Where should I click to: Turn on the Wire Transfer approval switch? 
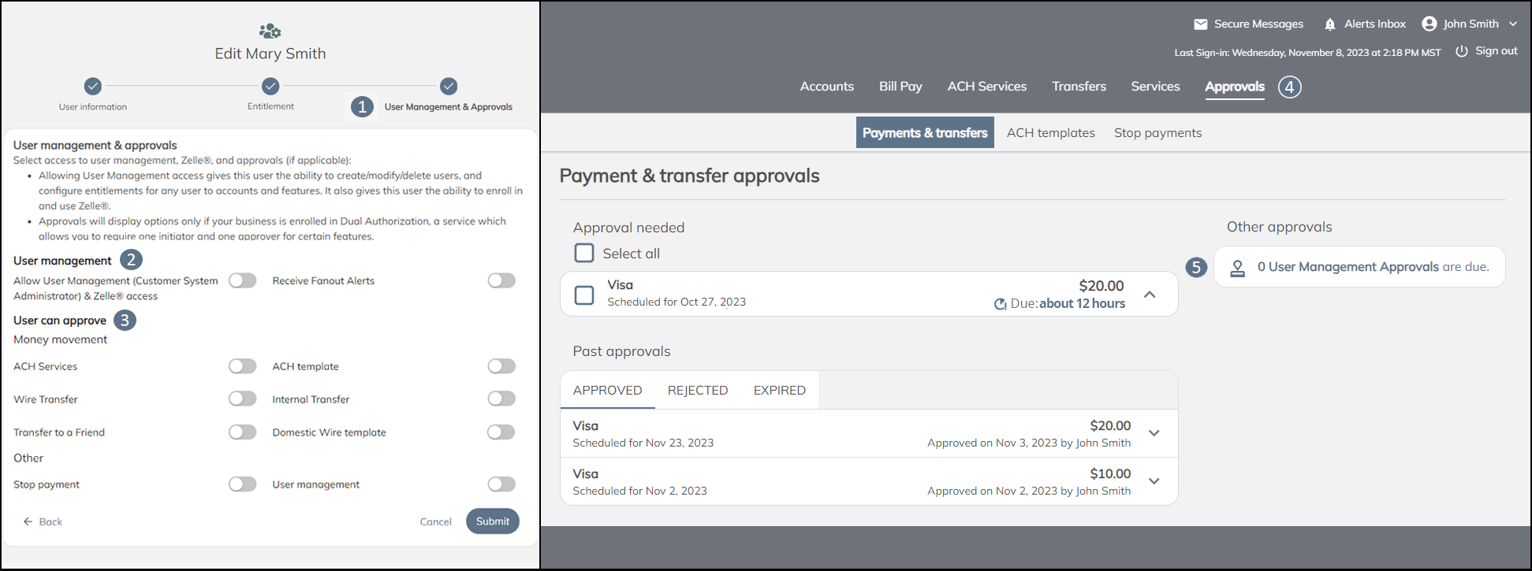243,399
